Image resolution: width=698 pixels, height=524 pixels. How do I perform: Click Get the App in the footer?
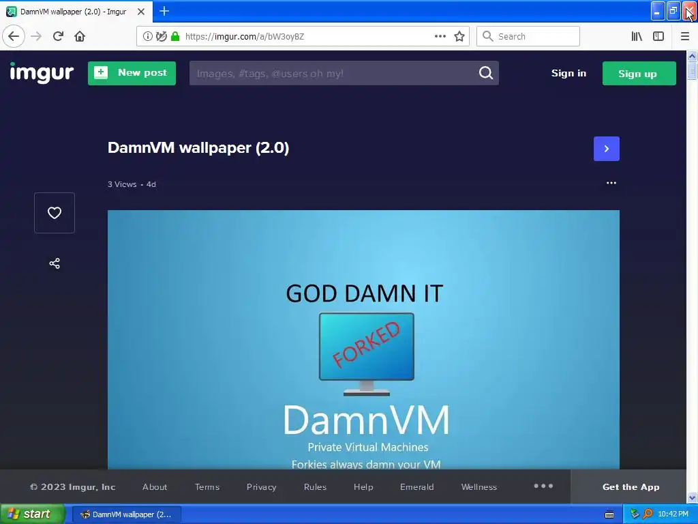[631, 487]
